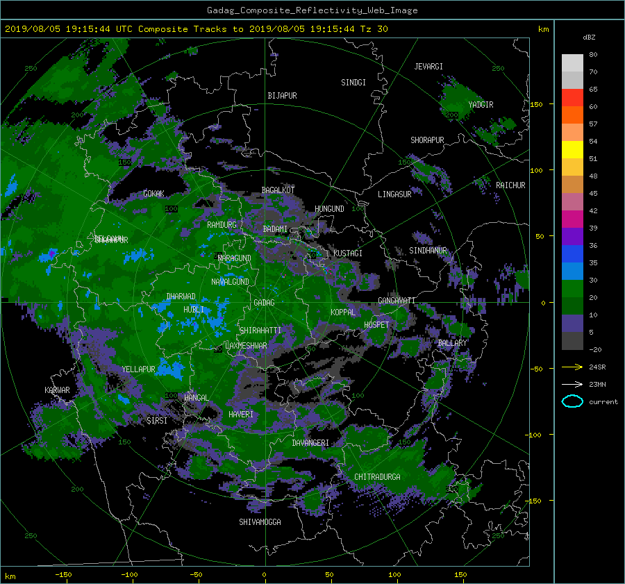Screen dimensions: 625x584
Task: Click the NARAGUND city label
Action: point(235,258)
